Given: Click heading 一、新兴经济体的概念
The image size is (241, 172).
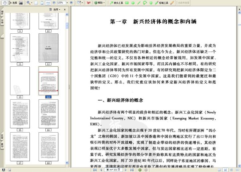Looking at the screenshot, I should coord(120,100).
